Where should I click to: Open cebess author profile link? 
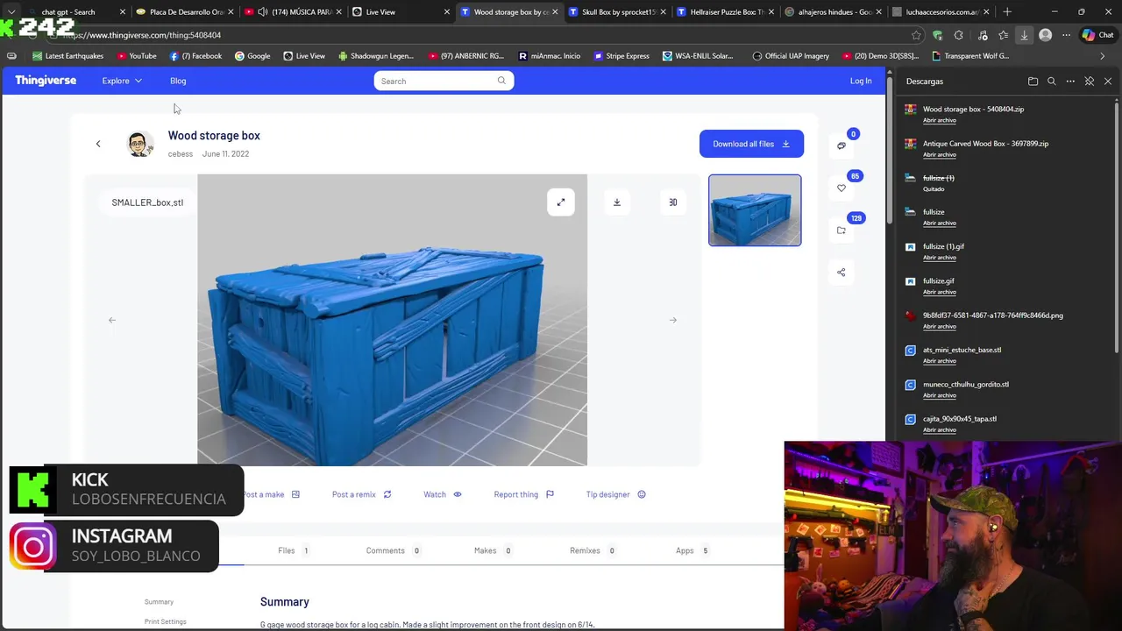pyautogui.click(x=181, y=153)
